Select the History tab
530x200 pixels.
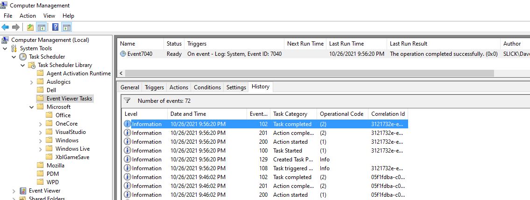click(261, 87)
